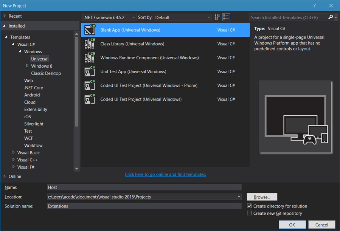
Task: Select the Silverlight category
Action: click(34, 124)
